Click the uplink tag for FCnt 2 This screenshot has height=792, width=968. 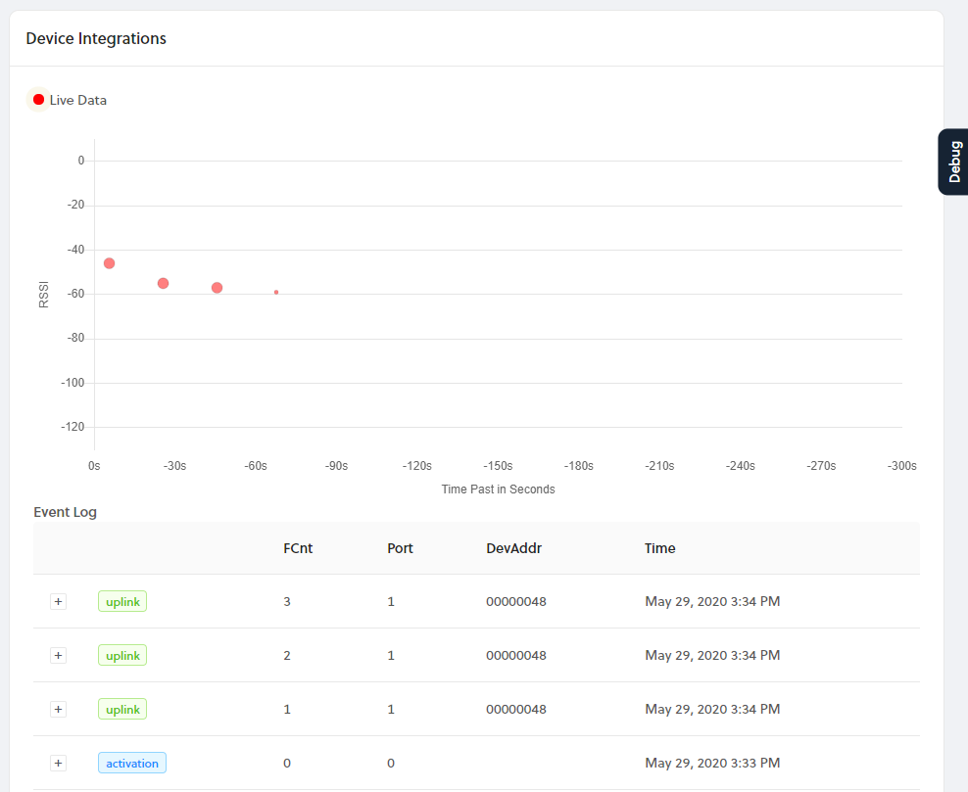click(122, 655)
